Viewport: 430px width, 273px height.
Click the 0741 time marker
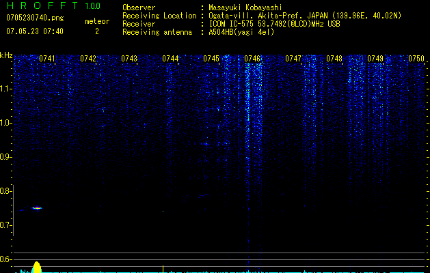47,59
